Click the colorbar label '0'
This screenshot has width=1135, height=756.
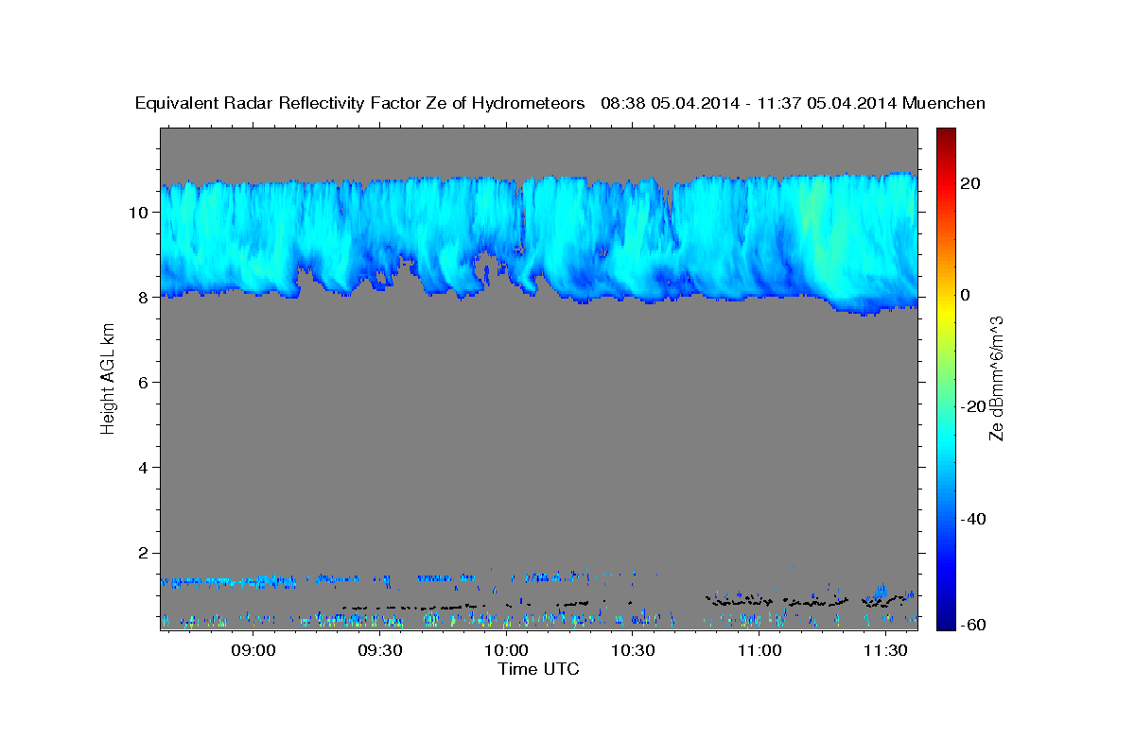point(965,295)
